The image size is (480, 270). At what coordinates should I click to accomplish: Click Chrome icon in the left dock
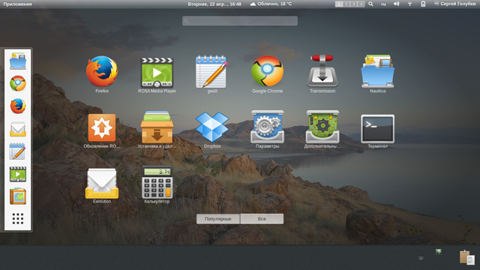18,83
